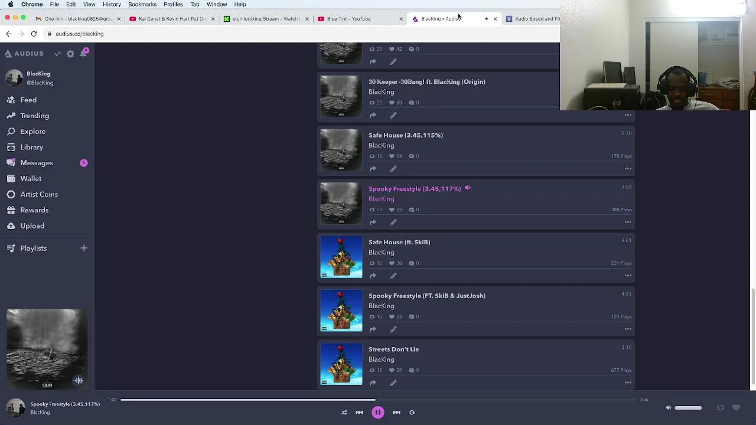
Task: Share the Streets Don't Lie track
Action: 373,383
